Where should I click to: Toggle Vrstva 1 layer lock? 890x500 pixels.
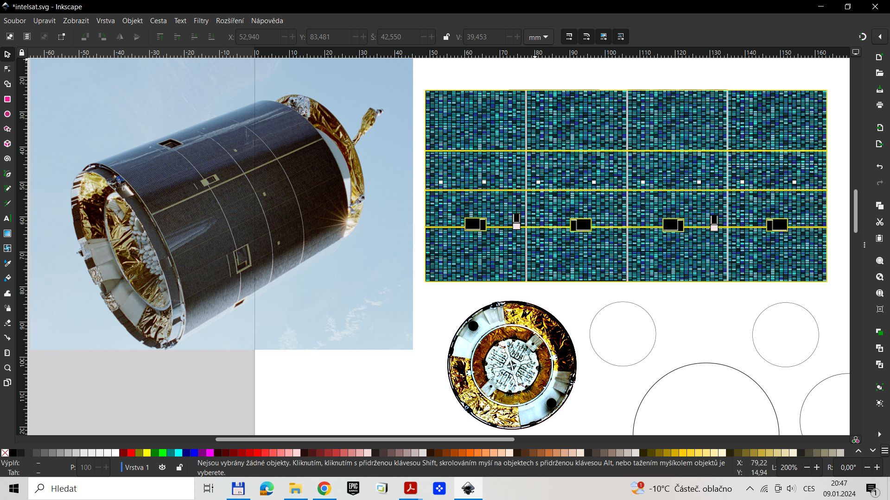click(179, 467)
